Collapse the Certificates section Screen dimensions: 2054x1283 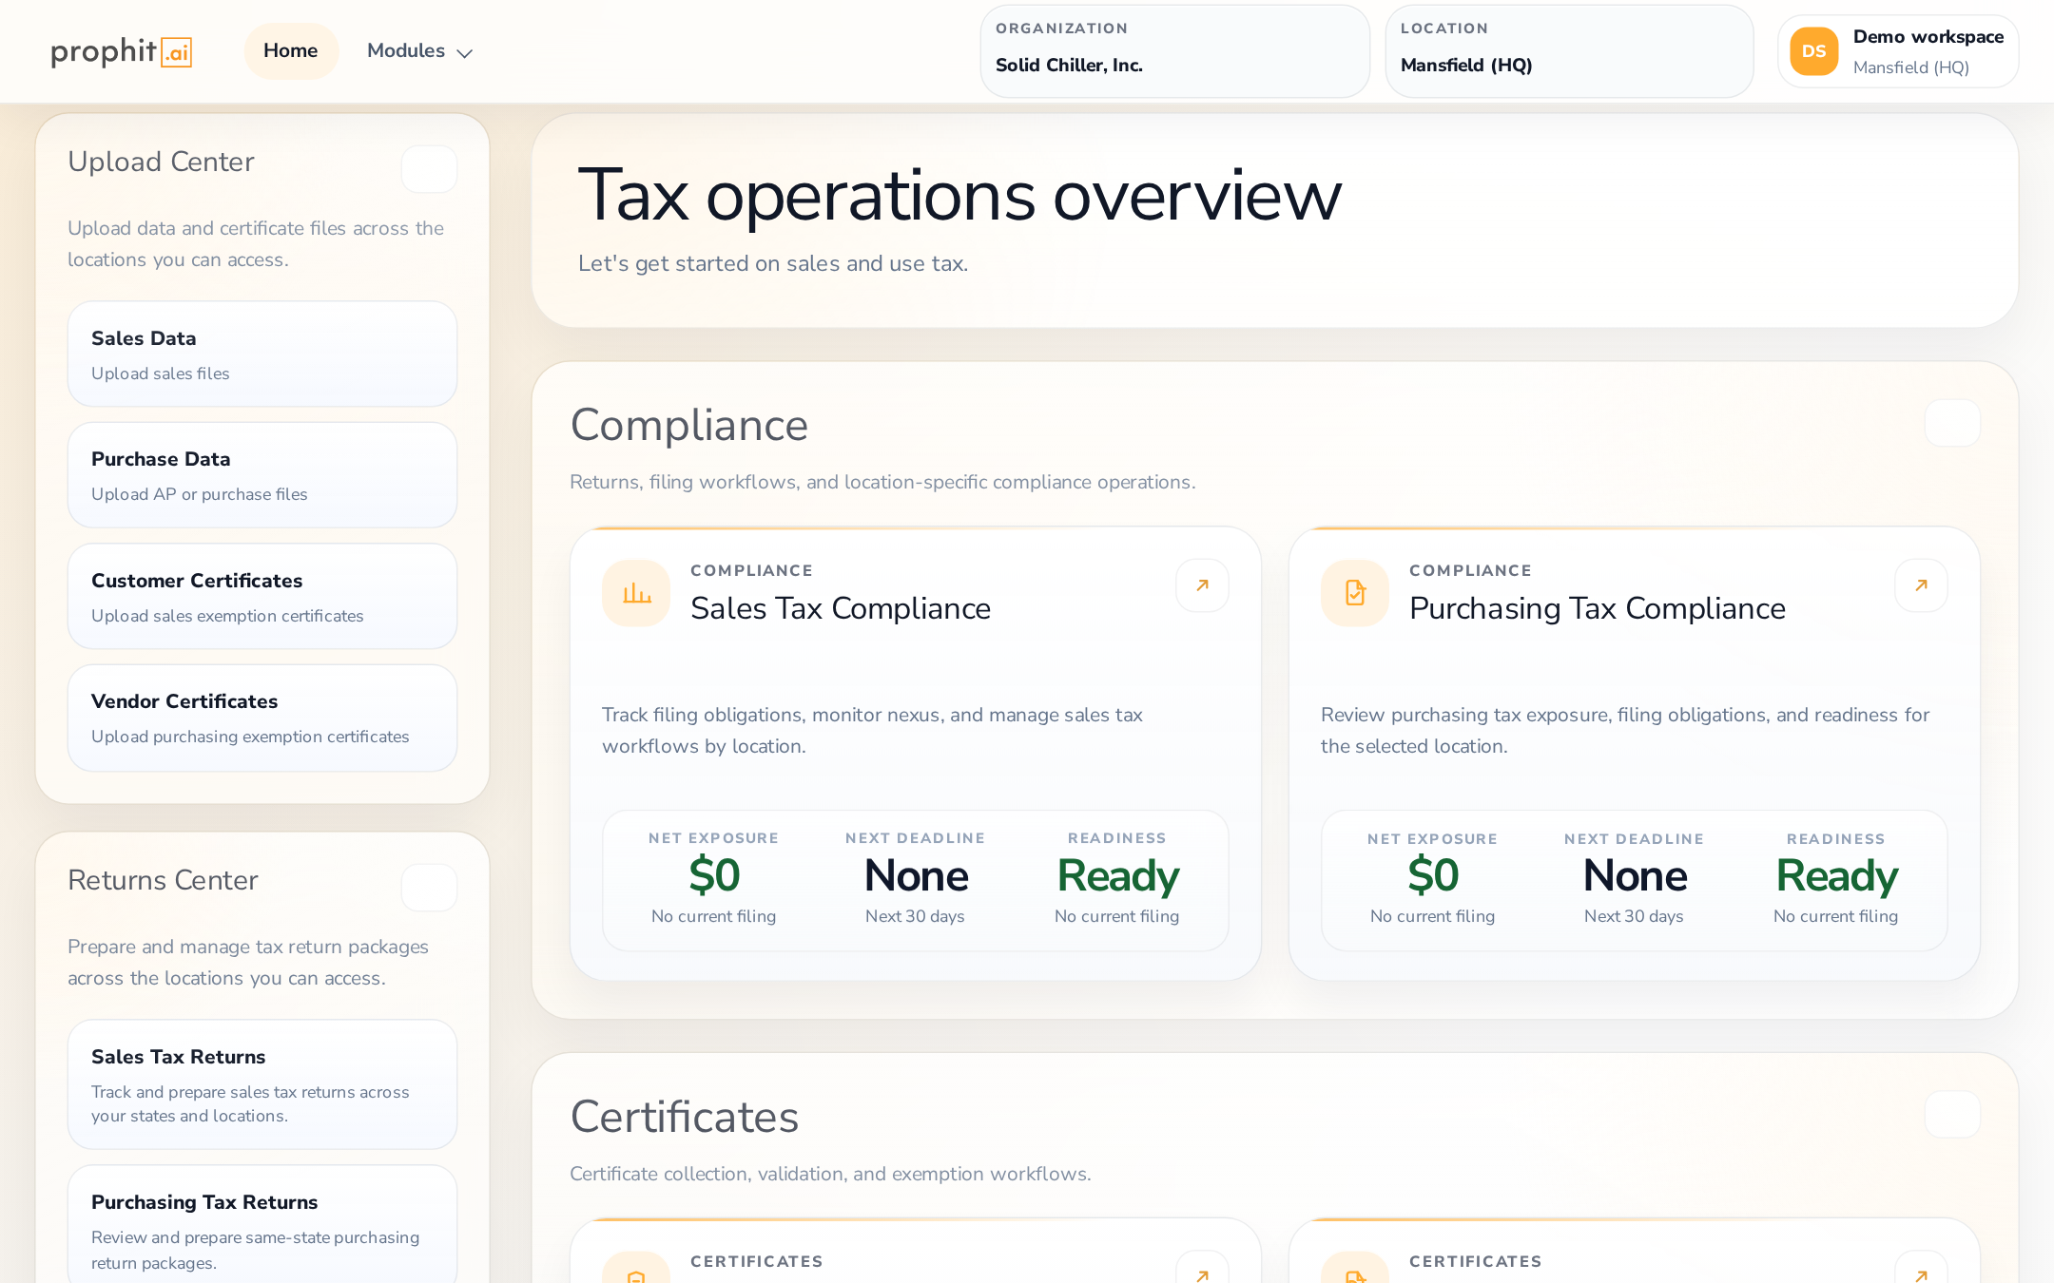click(x=1952, y=1114)
